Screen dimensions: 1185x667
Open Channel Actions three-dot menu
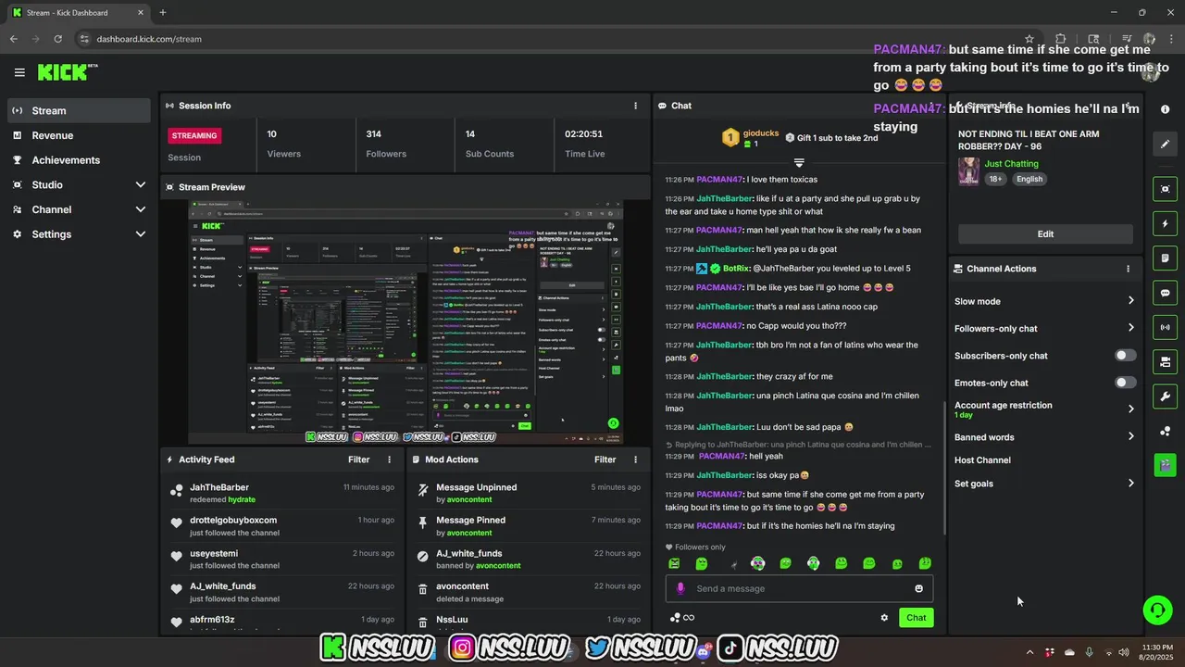tap(1128, 269)
